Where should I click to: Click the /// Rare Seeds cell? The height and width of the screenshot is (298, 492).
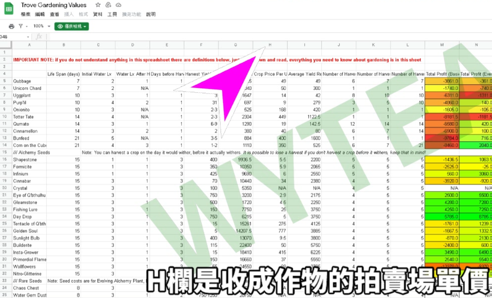tap(29, 281)
